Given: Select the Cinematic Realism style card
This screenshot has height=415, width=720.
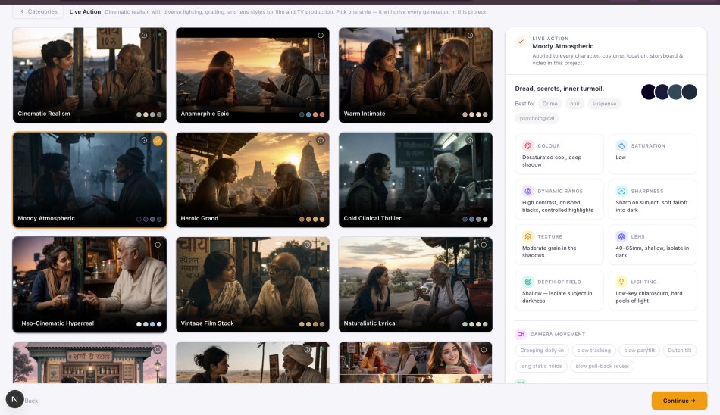Looking at the screenshot, I should (x=89, y=75).
